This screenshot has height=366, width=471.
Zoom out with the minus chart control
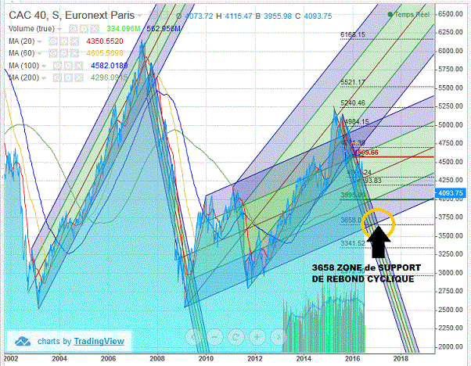215,337
